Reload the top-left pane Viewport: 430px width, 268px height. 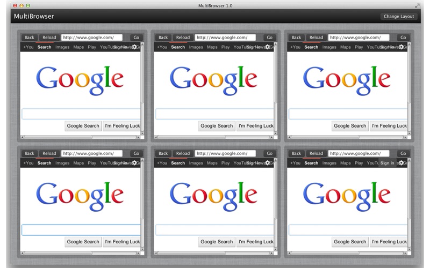click(x=49, y=38)
